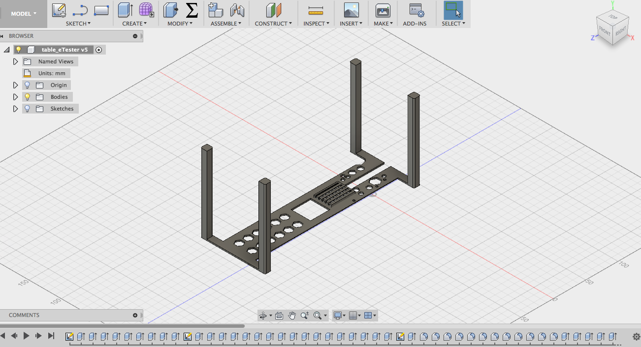Click the TOP face of ViewCube
Screen dimensions: 641x347
(612, 17)
